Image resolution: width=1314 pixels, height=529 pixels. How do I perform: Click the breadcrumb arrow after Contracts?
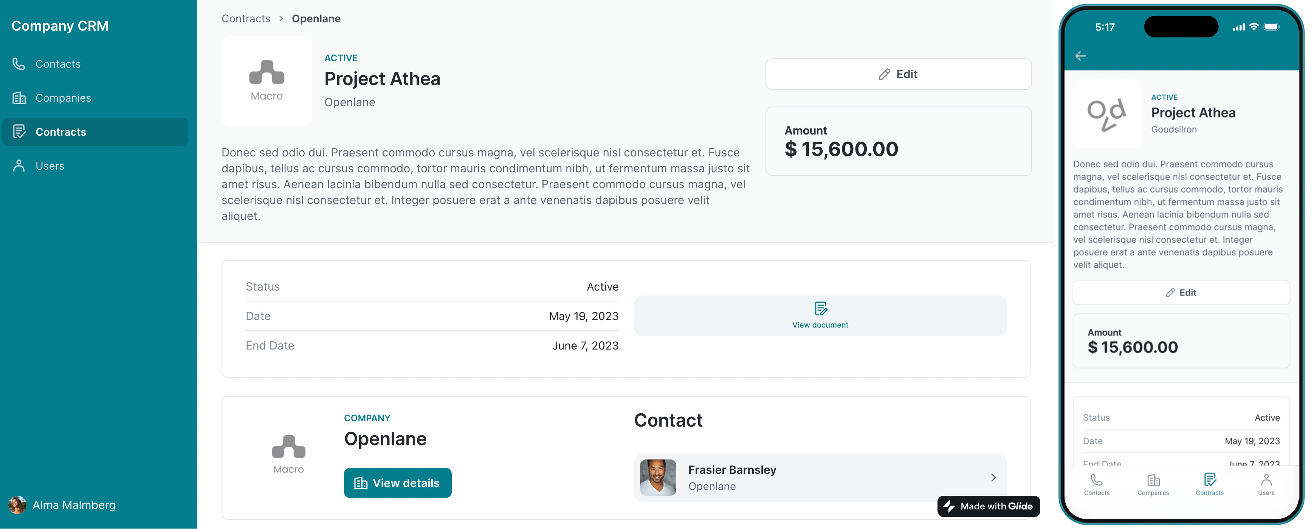point(281,19)
